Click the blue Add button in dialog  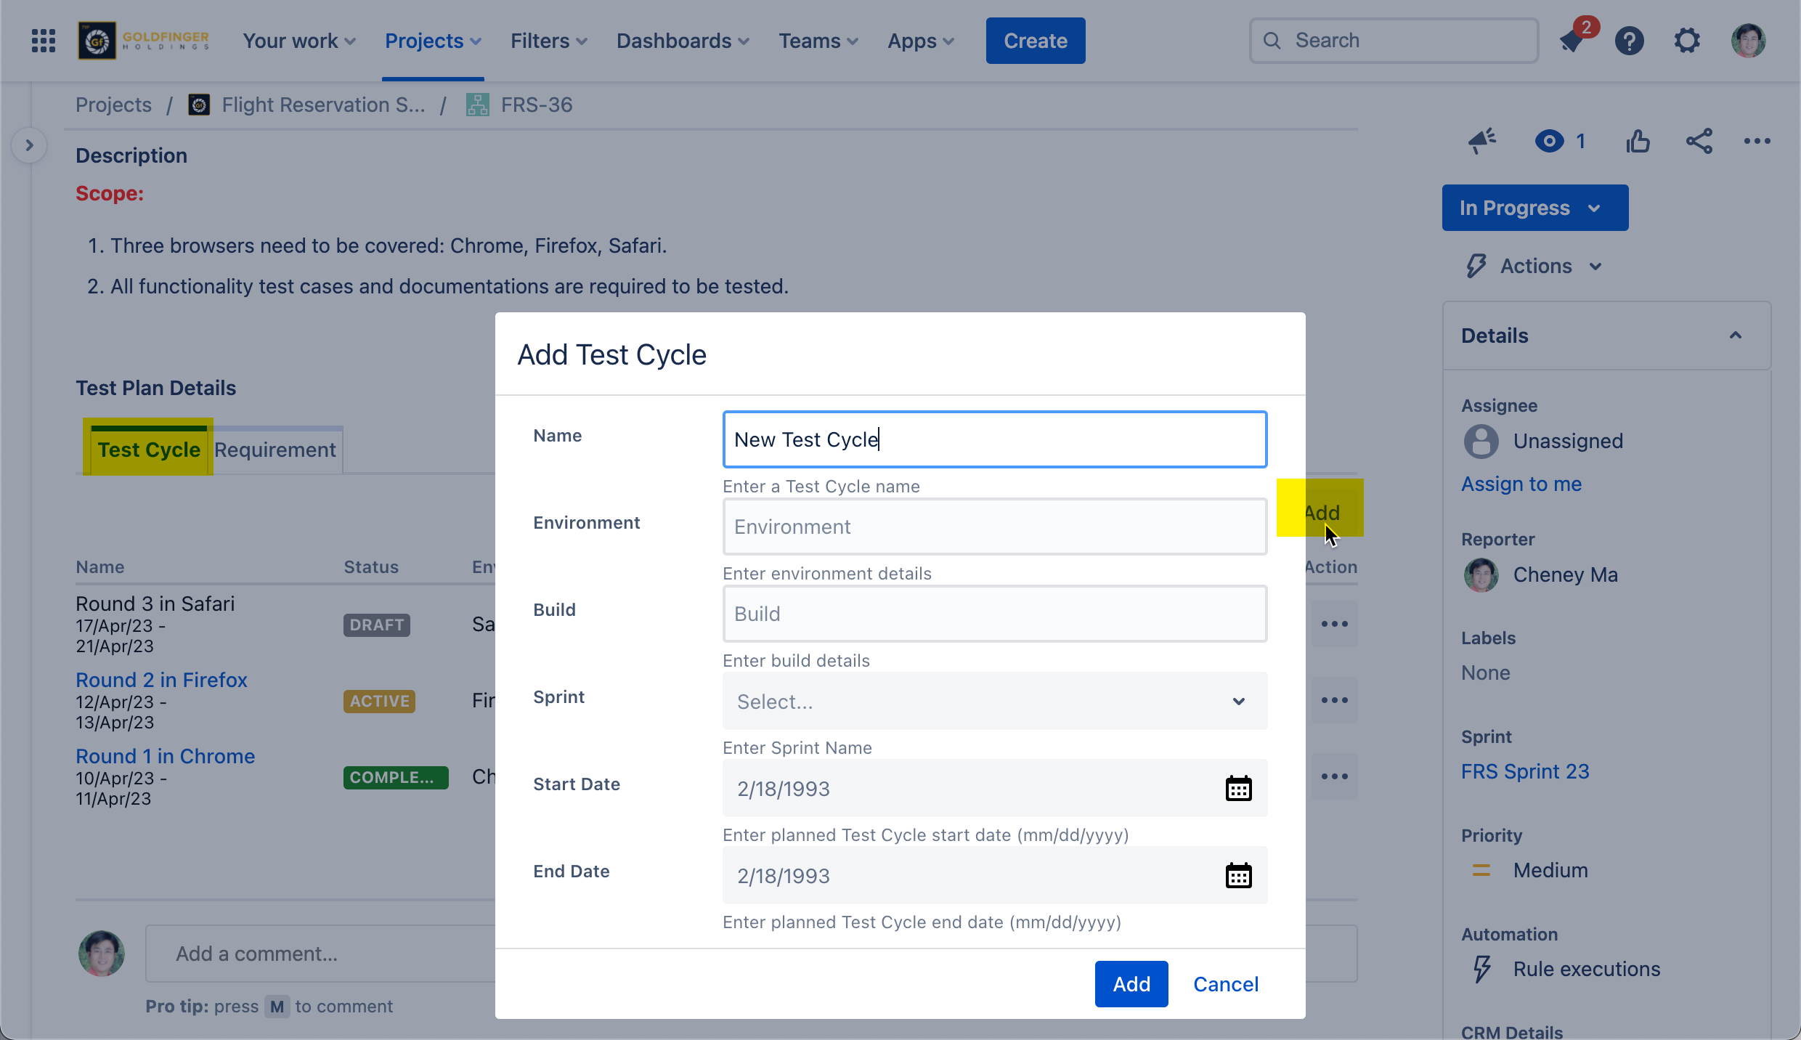[x=1131, y=984]
